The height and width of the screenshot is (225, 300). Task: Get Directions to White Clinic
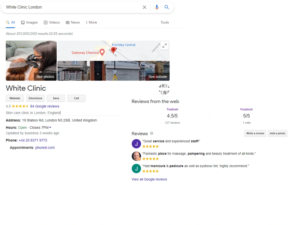point(35,98)
